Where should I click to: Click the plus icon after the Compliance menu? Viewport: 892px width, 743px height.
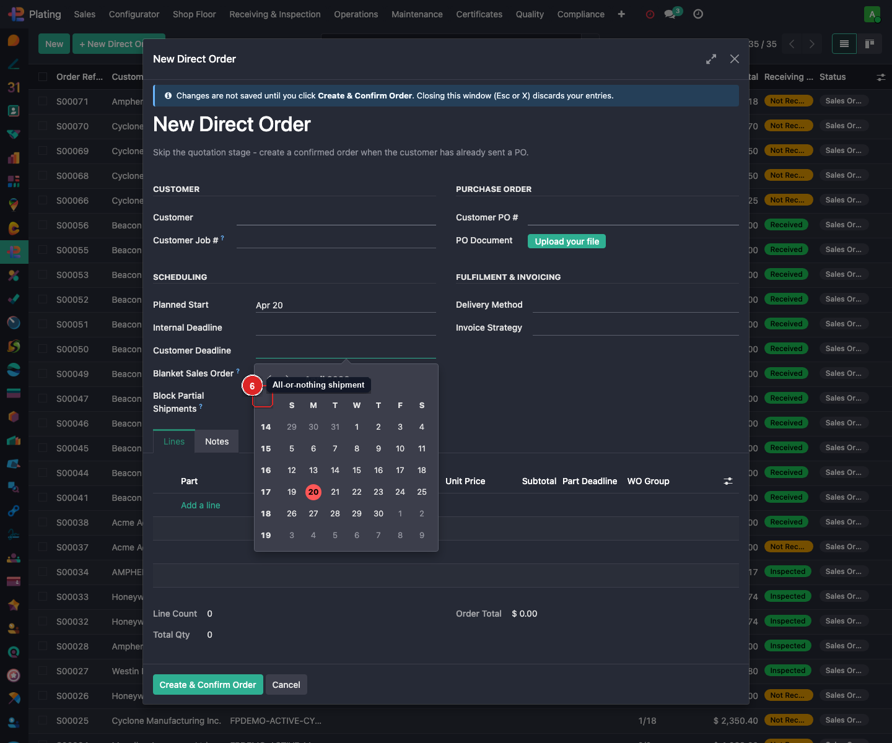(621, 14)
